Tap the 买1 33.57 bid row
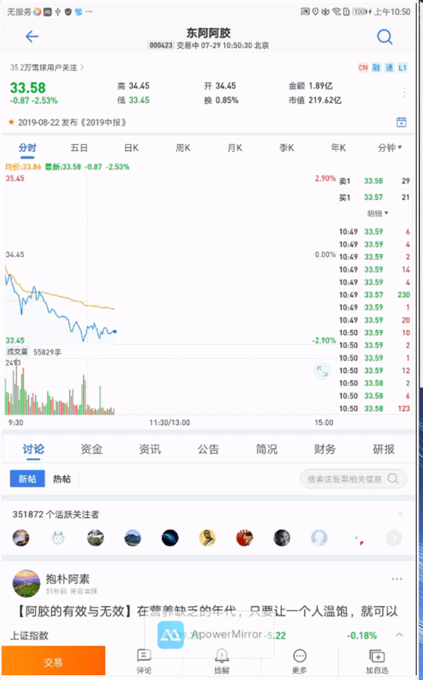This screenshot has width=423, height=680. (x=374, y=198)
